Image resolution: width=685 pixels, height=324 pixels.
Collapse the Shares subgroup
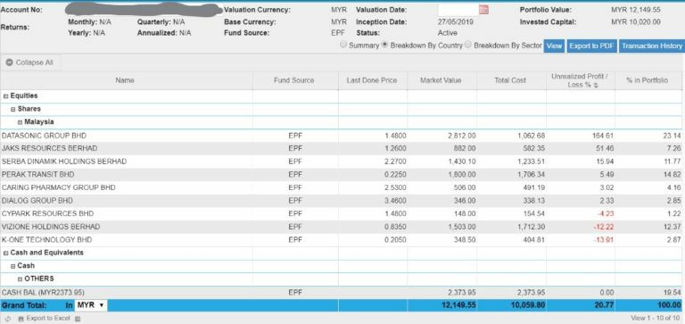pos(13,109)
